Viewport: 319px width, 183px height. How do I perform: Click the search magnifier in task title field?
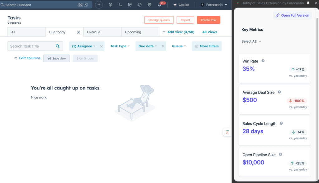pos(58,46)
